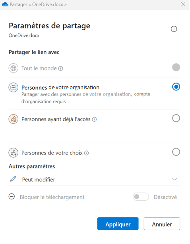Select Personnes de votre choix radio button

(x=176, y=152)
